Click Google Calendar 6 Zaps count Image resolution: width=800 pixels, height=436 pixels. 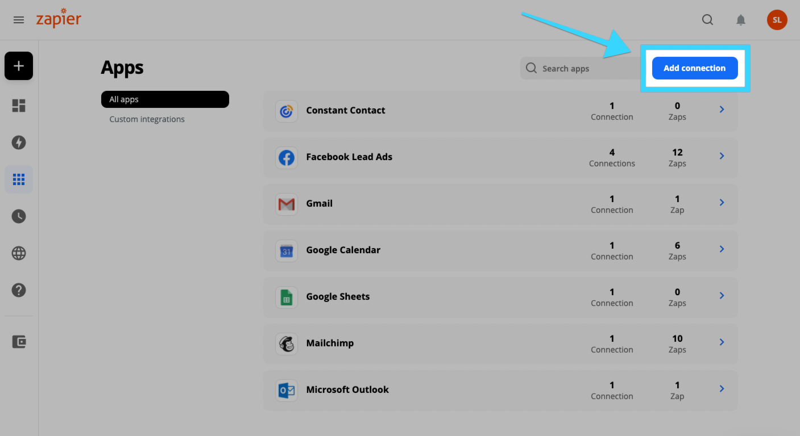coord(677,250)
